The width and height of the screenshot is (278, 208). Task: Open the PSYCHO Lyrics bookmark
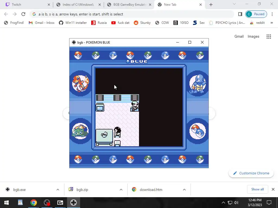[227, 23]
